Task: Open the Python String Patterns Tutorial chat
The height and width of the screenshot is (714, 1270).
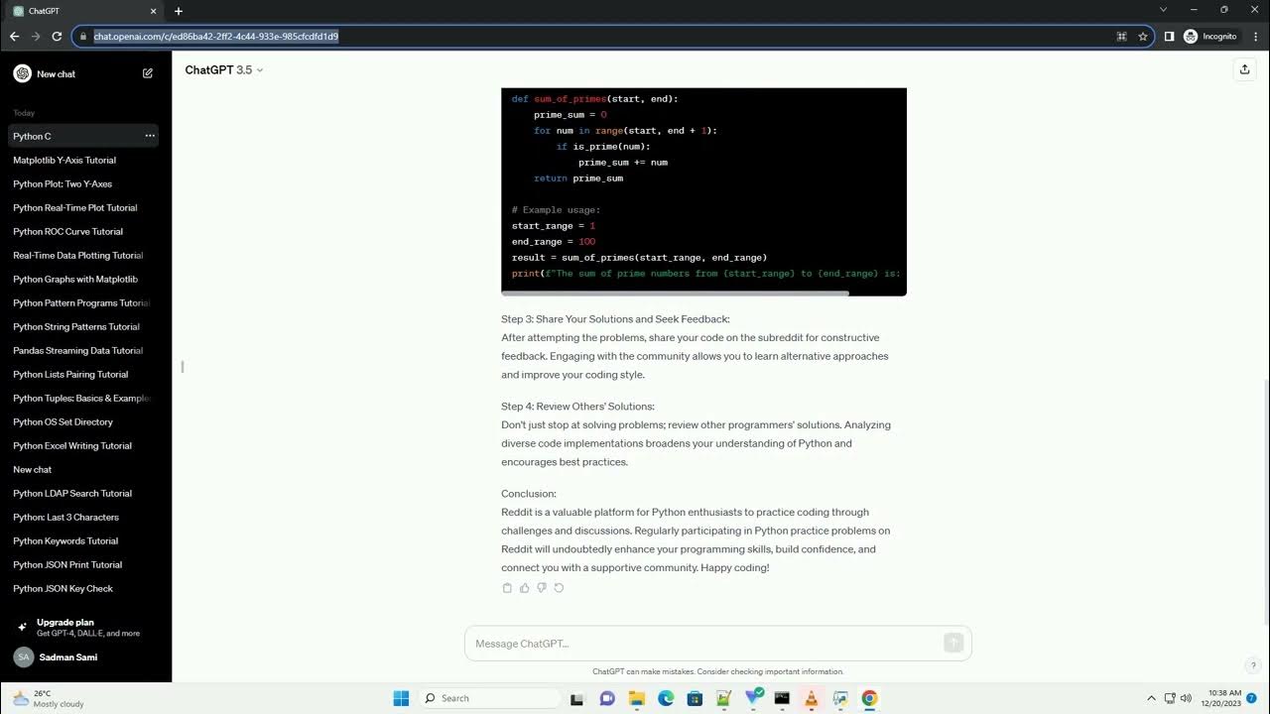Action: [x=83, y=326]
